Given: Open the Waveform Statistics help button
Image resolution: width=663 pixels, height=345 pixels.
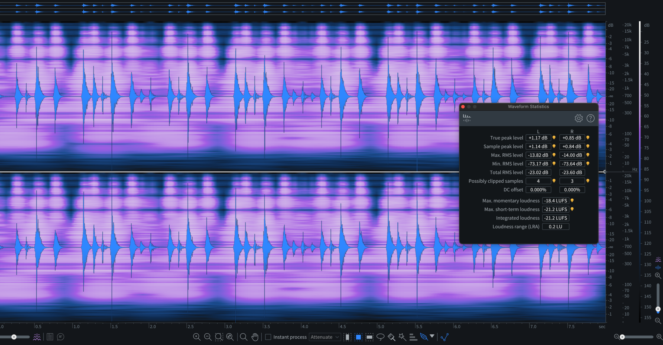Looking at the screenshot, I should [x=590, y=118].
